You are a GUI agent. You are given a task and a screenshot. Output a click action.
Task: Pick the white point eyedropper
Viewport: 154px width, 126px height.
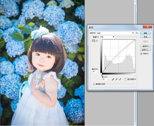click(x=120, y=79)
